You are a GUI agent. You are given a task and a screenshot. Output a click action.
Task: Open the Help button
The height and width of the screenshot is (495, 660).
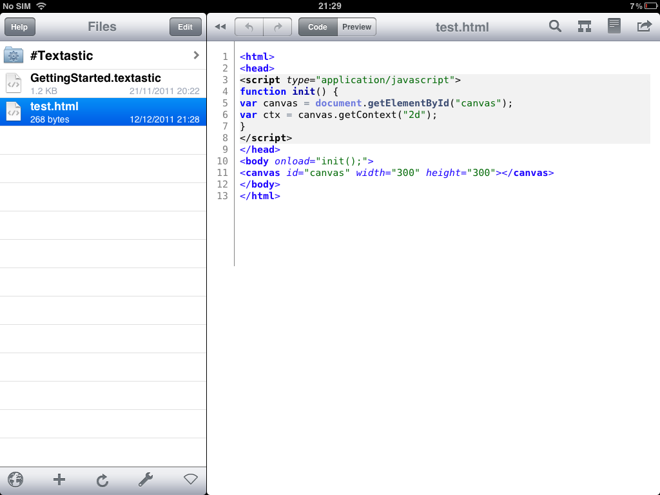19,27
